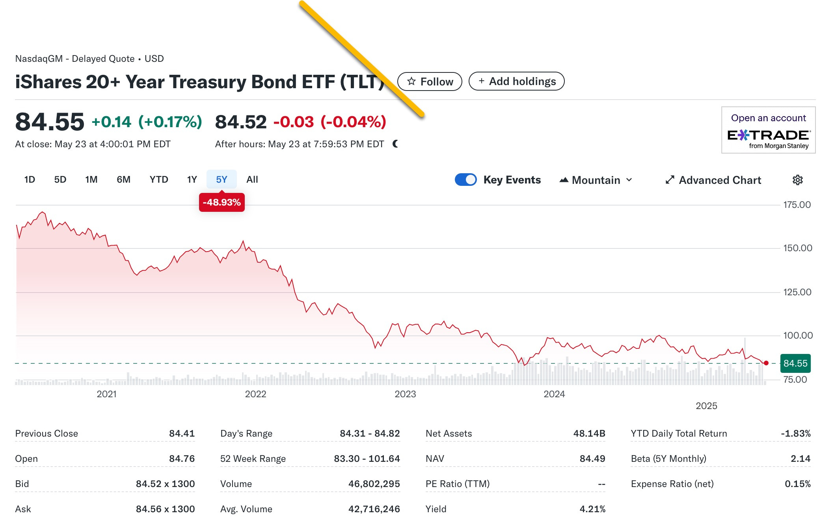Open chart settings gear icon
834x526 pixels.
pos(797,180)
